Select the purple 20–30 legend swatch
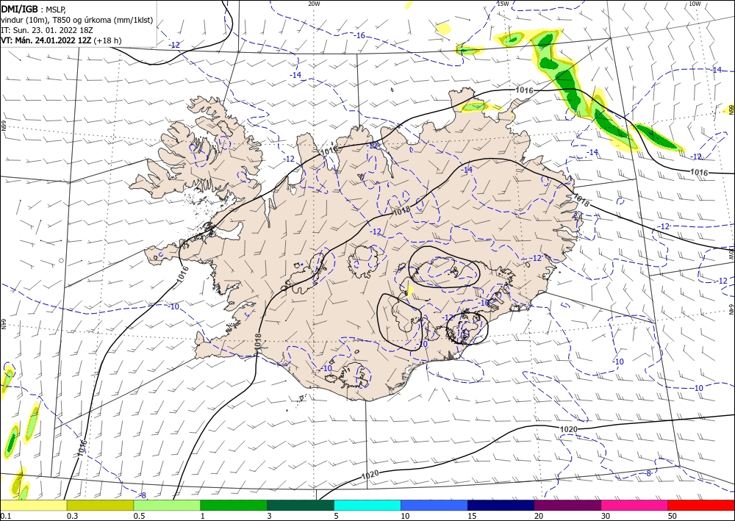Screen dimensions: 735x521 [x=567, y=505]
